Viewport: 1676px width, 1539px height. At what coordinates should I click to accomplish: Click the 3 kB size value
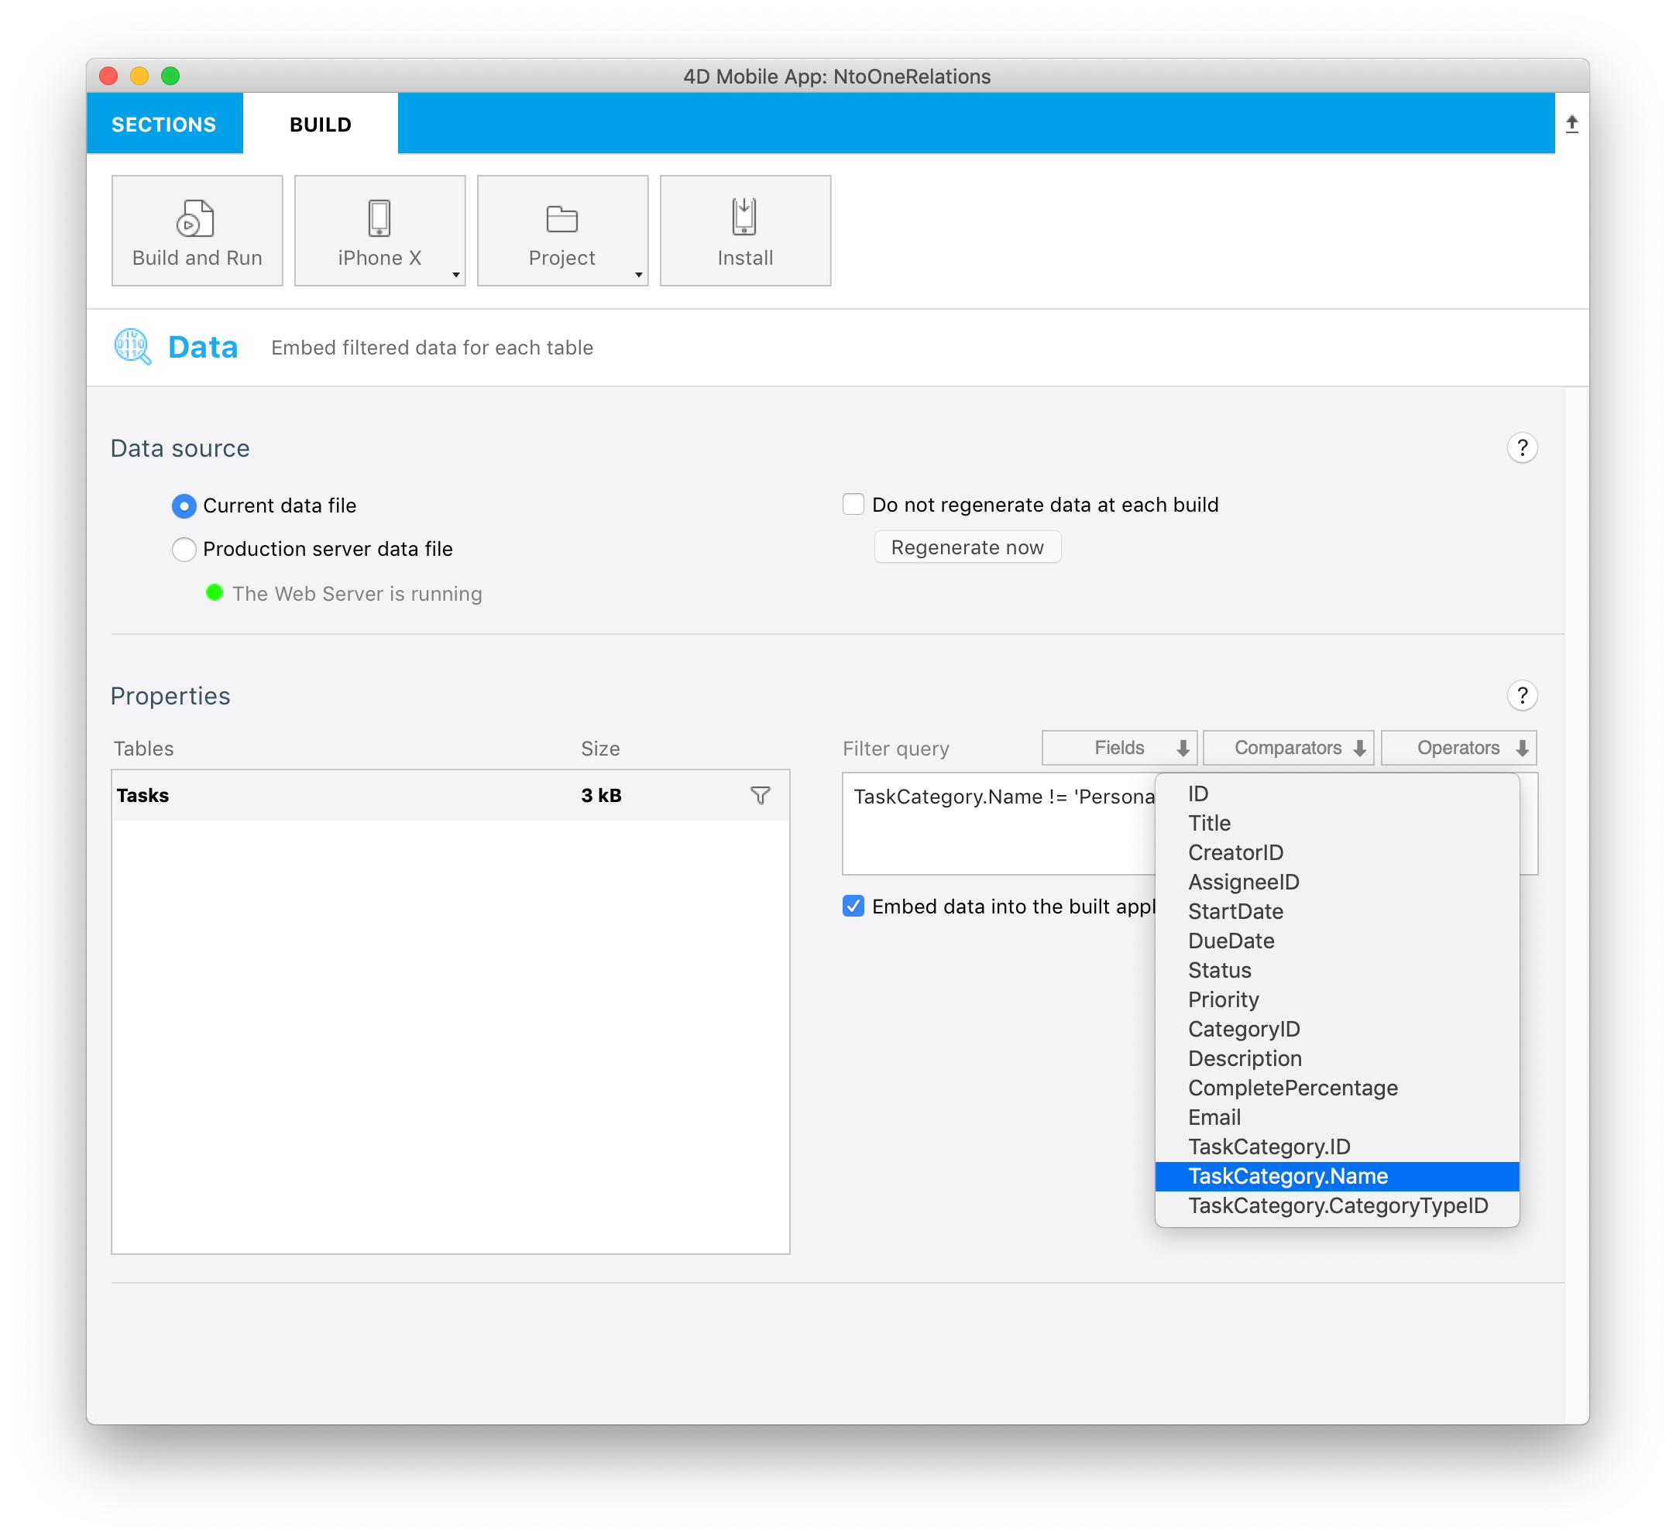(602, 795)
